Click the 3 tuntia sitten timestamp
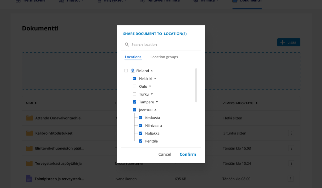322x188 pixels. tap(235, 133)
